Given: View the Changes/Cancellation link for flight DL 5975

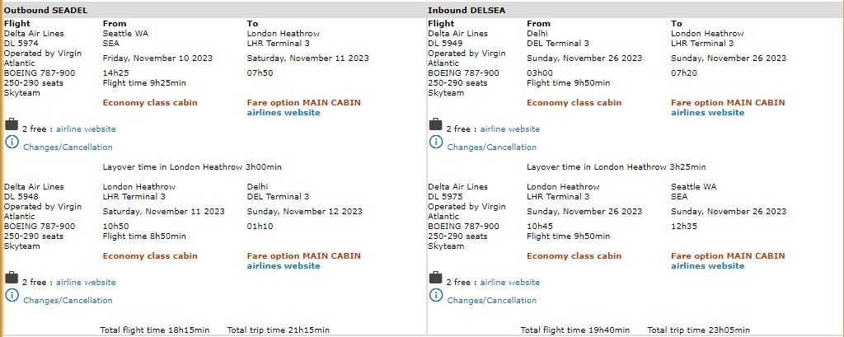Looking at the screenshot, I should point(491,301).
